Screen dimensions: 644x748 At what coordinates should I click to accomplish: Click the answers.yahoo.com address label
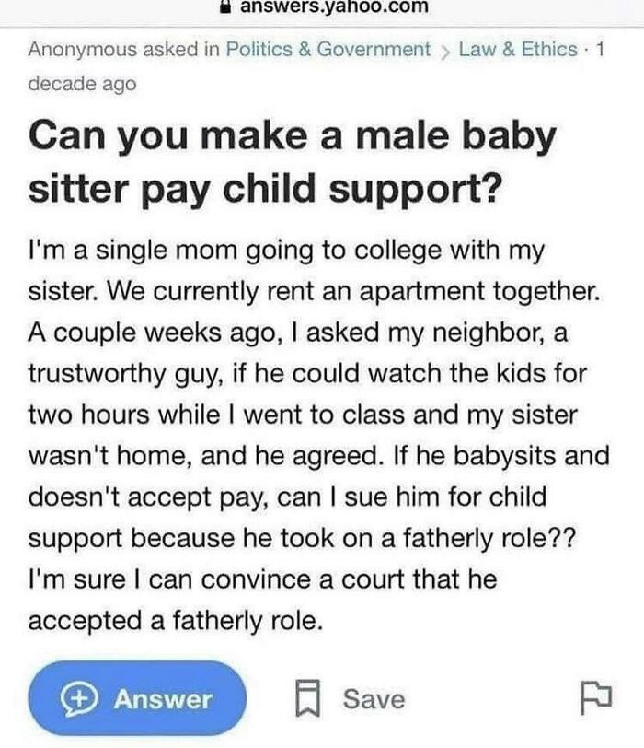(x=331, y=7)
